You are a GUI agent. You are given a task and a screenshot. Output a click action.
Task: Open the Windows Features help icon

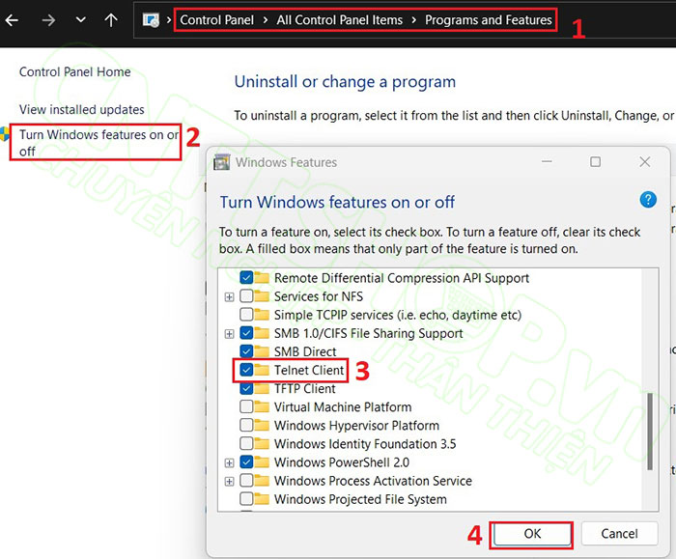click(x=648, y=200)
